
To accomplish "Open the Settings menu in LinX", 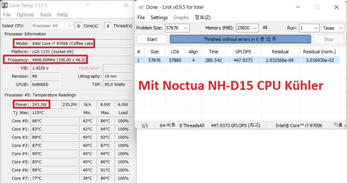I will (159, 17).
